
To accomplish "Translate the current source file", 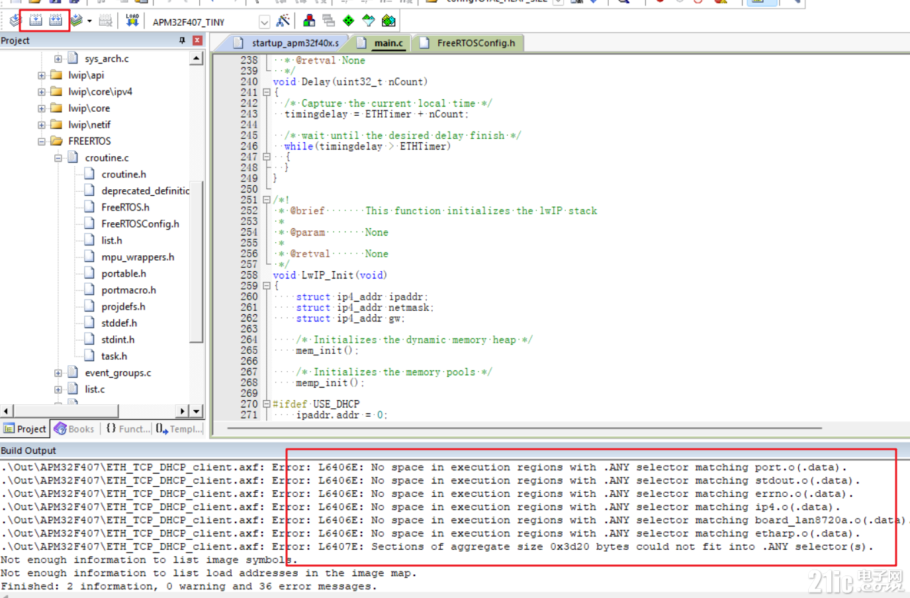I will (x=15, y=20).
